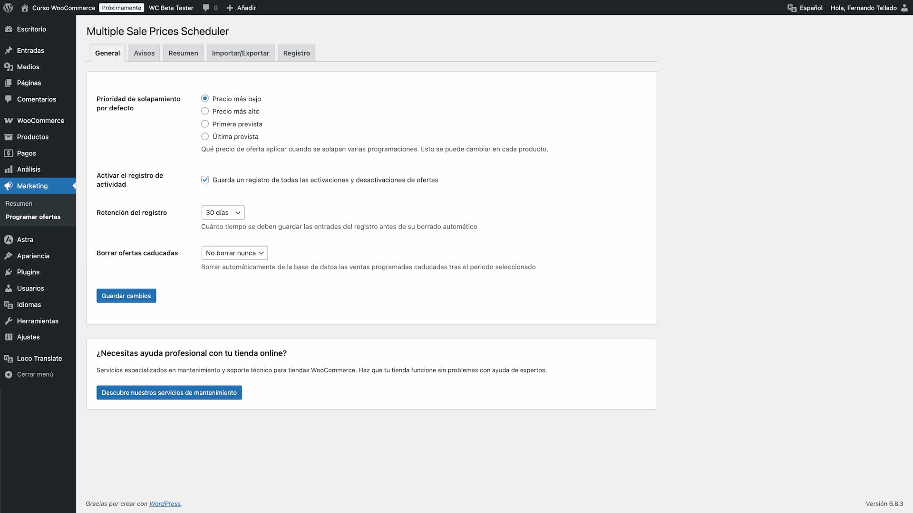This screenshot has width=913, height=513.
Task: Go to Programar ofertas submenu item
Action: [x=33, y=217]
